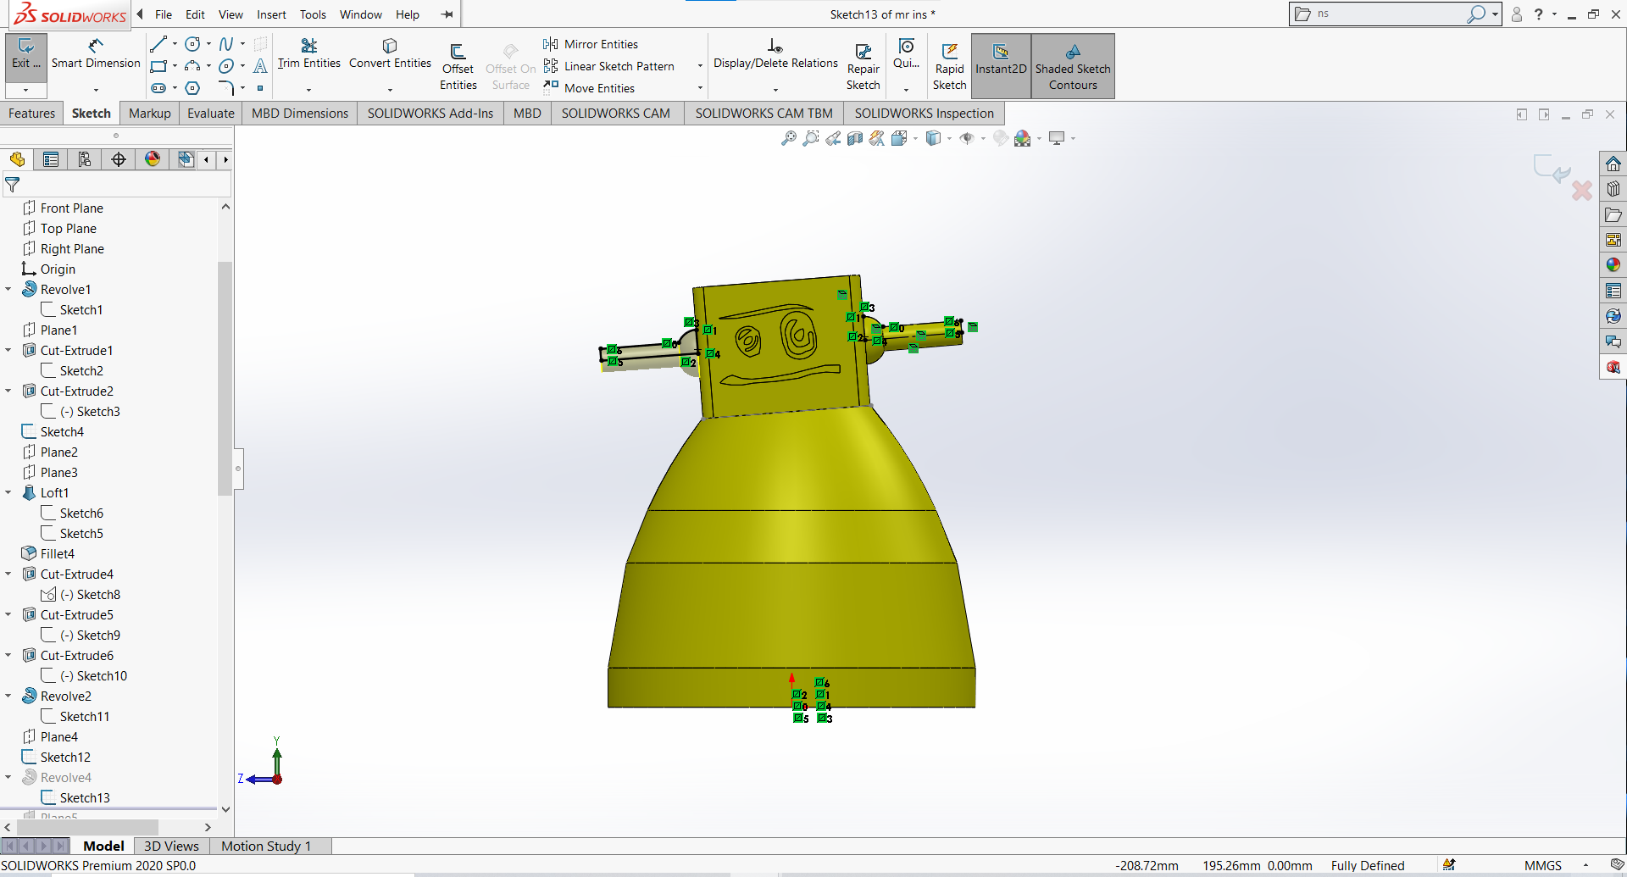This screenshot has width=1627, height=877.
Task: Select the Straight Slot tool
Action: click(x=158, y=88)
